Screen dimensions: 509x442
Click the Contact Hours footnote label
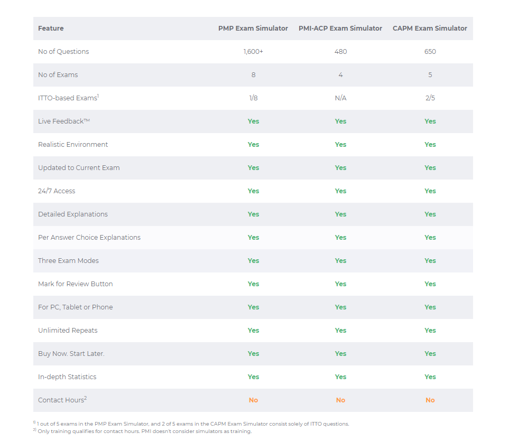pos(62,400)
